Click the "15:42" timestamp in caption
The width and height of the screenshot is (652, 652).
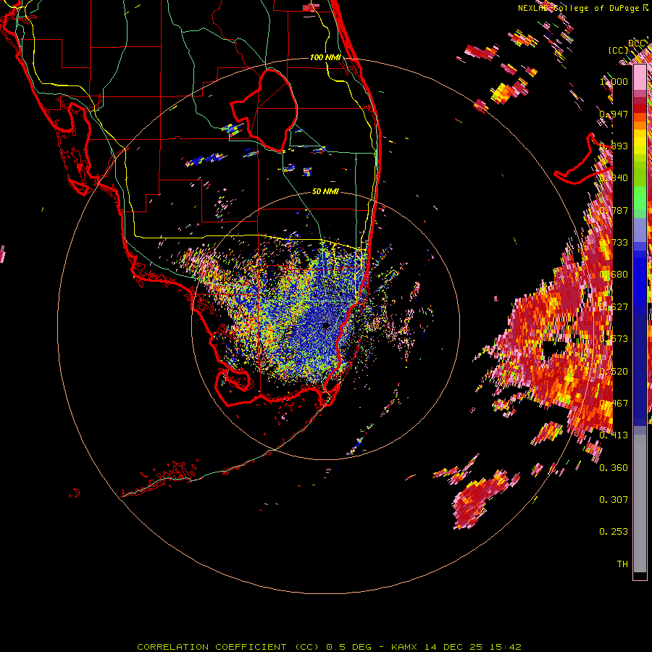[505, 647]
